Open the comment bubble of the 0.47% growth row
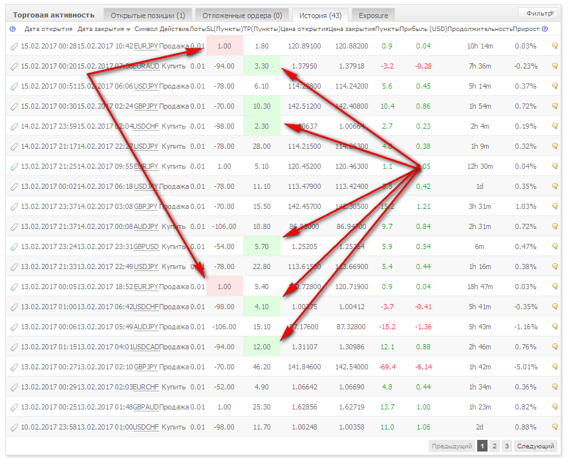 (555, 246)
